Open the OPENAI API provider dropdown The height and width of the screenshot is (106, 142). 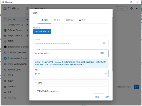[42, 31]
